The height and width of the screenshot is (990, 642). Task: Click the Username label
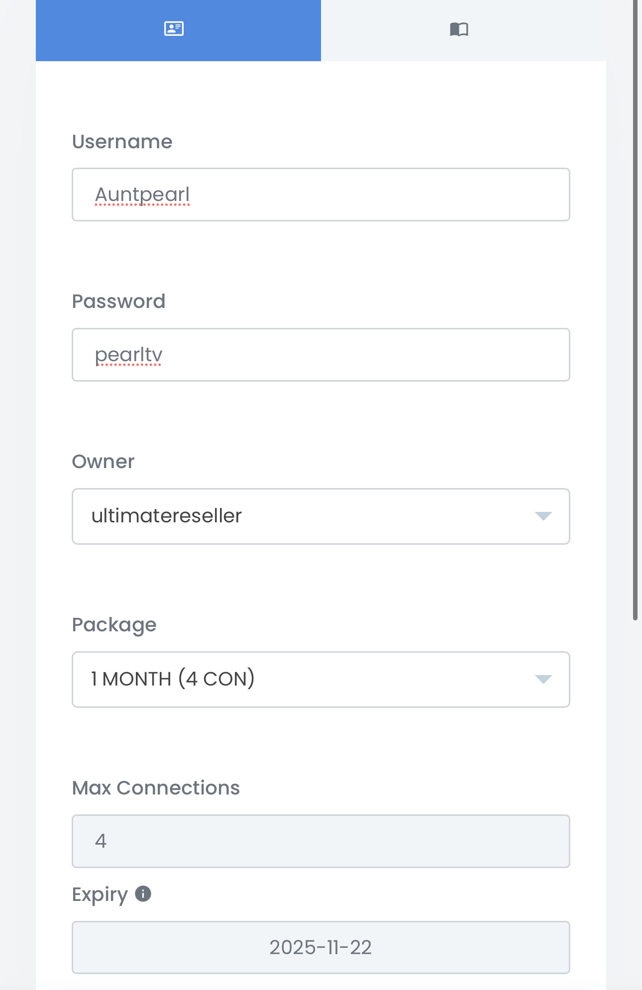(x=122, y=142)
